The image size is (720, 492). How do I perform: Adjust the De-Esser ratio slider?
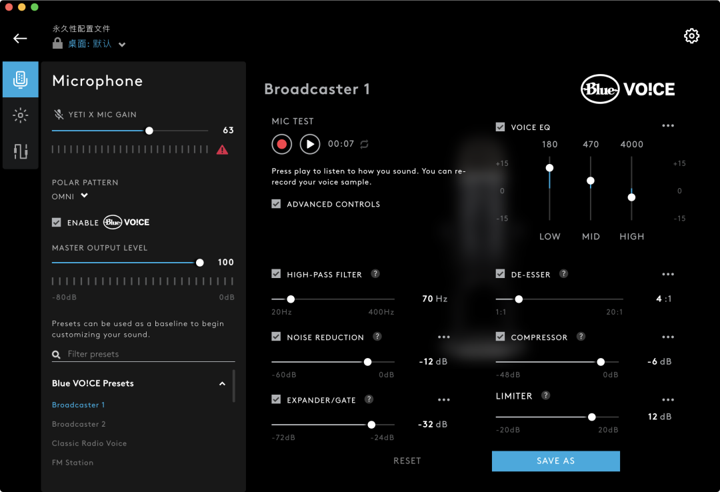(559, 299)
